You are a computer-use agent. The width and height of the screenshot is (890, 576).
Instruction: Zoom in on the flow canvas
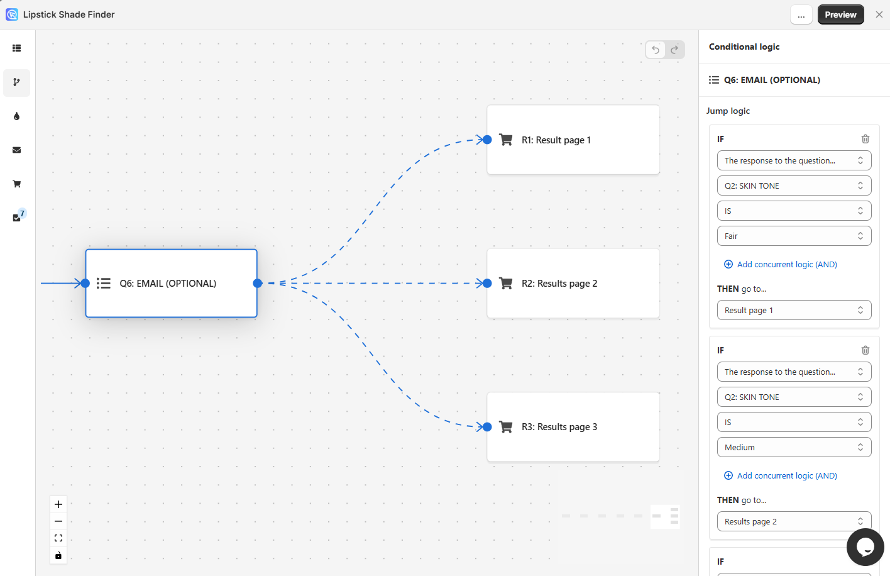pos(58,504)
